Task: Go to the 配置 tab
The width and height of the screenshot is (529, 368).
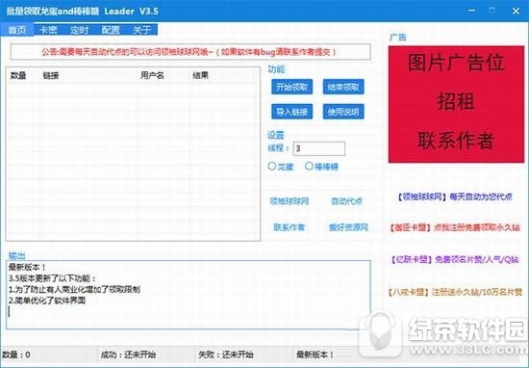Action: pos(111,30)
